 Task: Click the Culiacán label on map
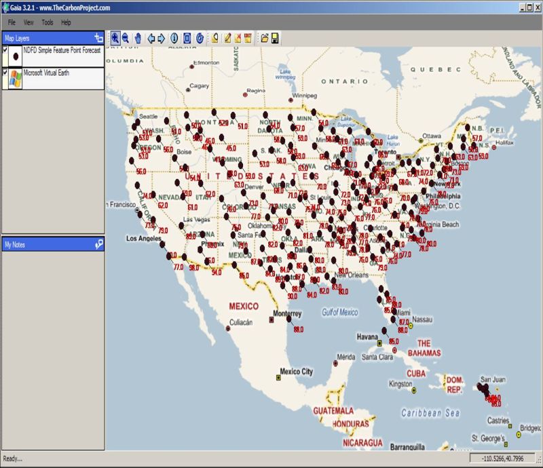click(241, 322)
